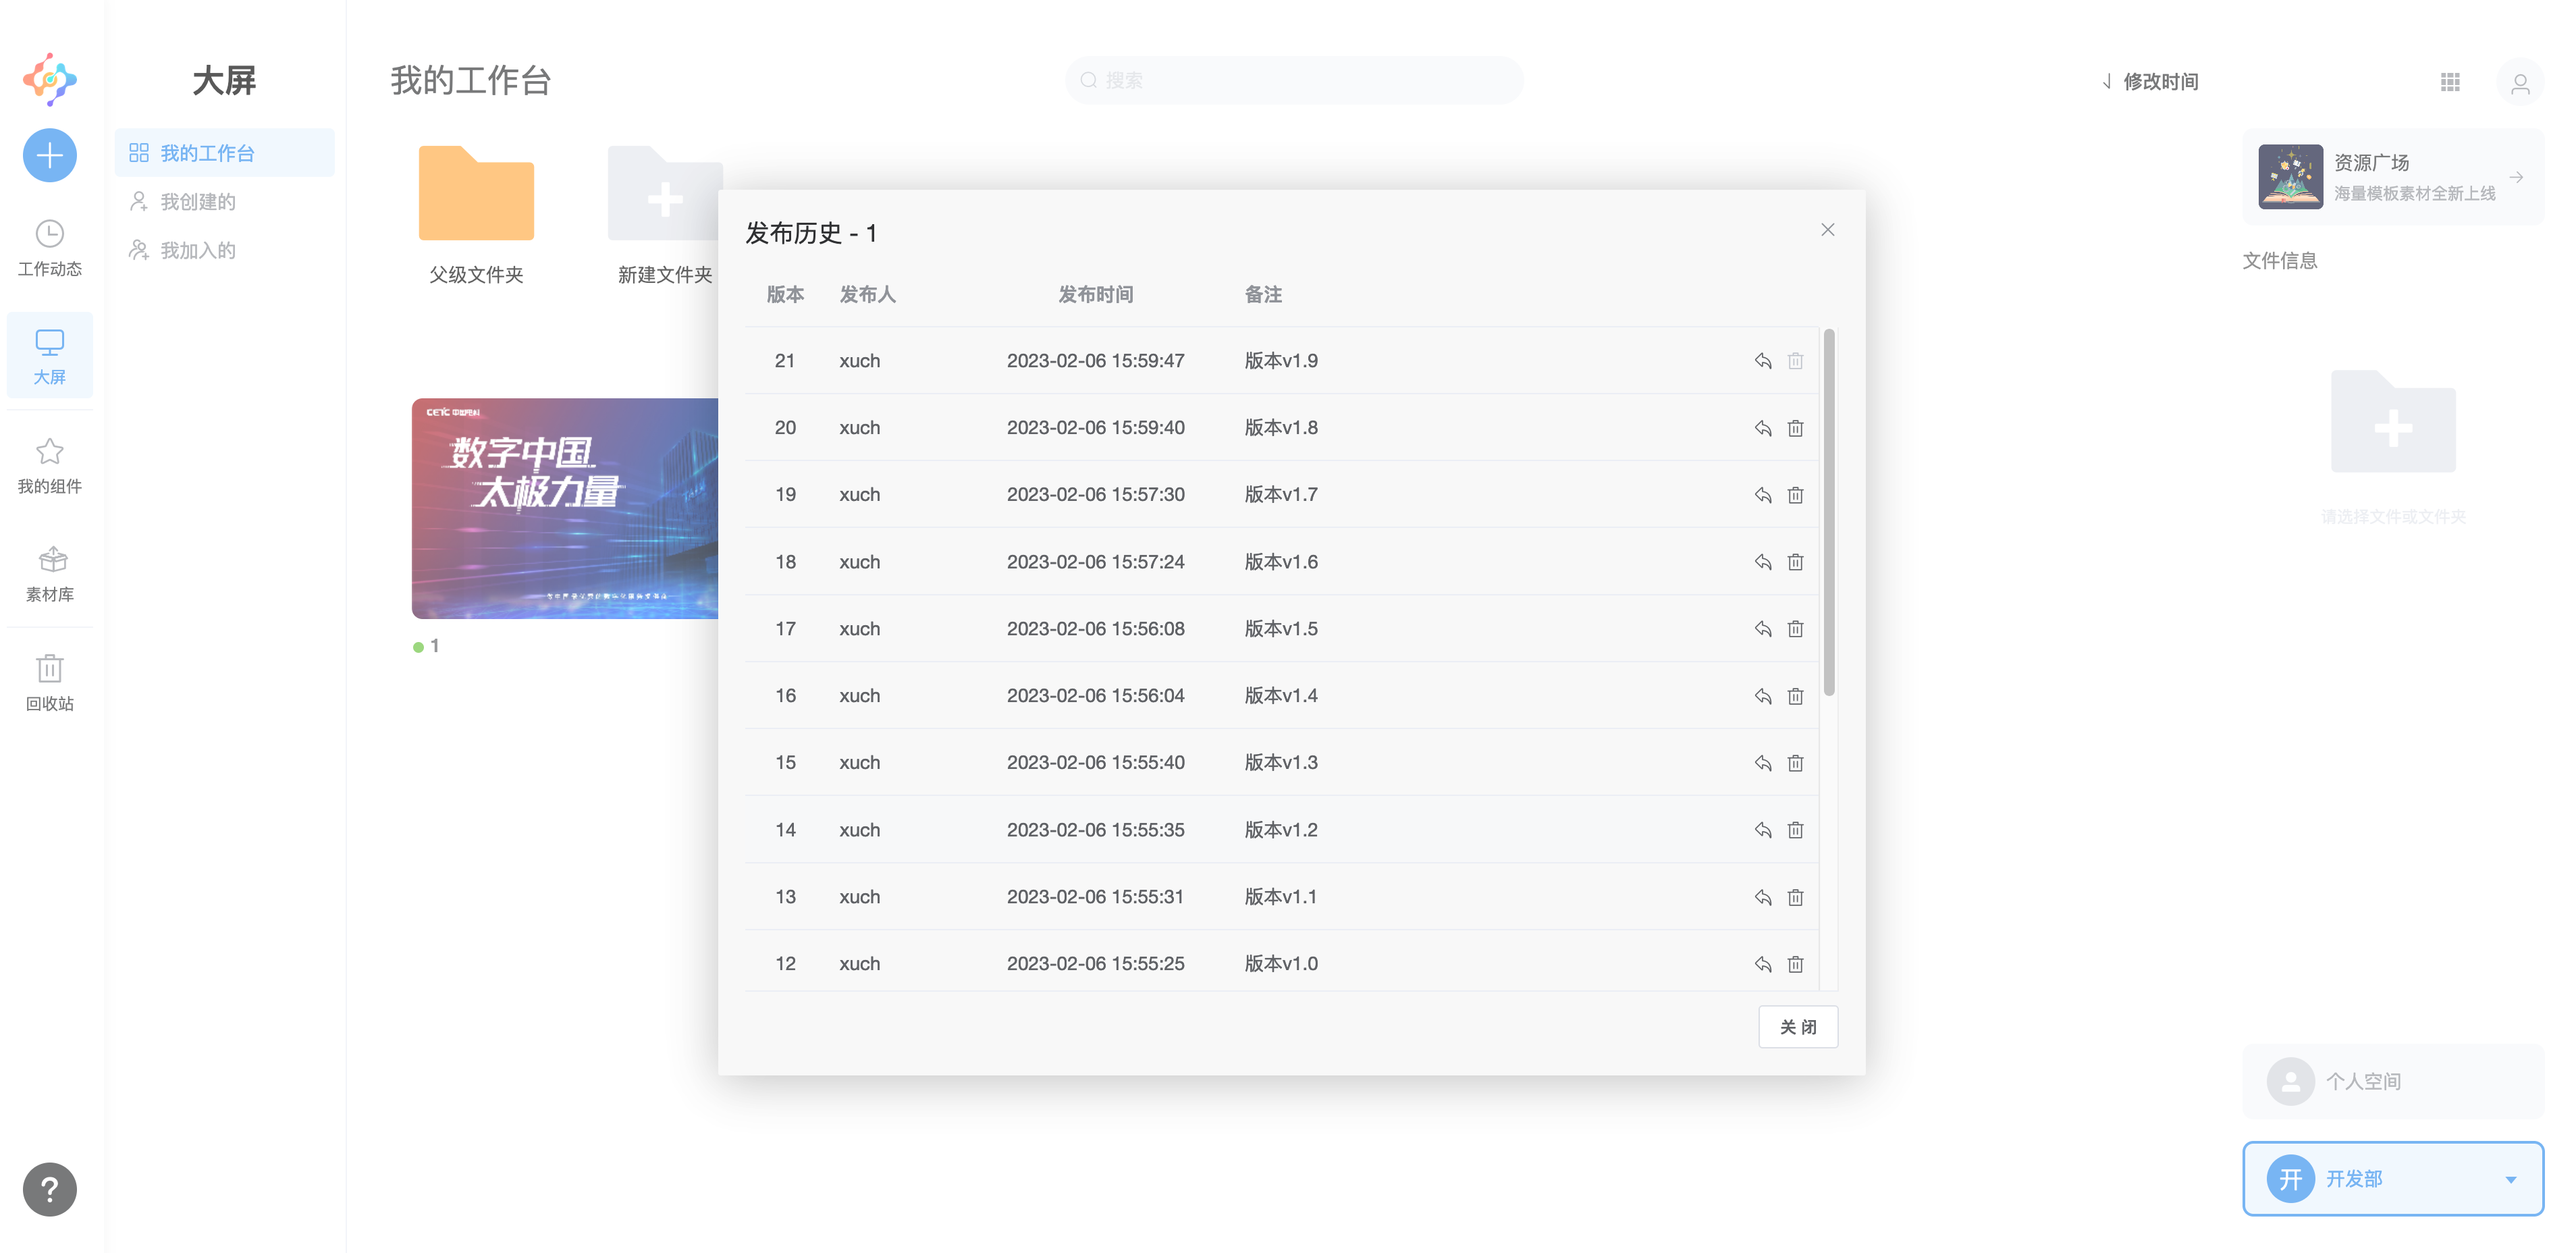The height and width of the screenshot is (1253, 2576).
Task: Restore version 21 with revert icon
Action: [x=1763, y=361]
